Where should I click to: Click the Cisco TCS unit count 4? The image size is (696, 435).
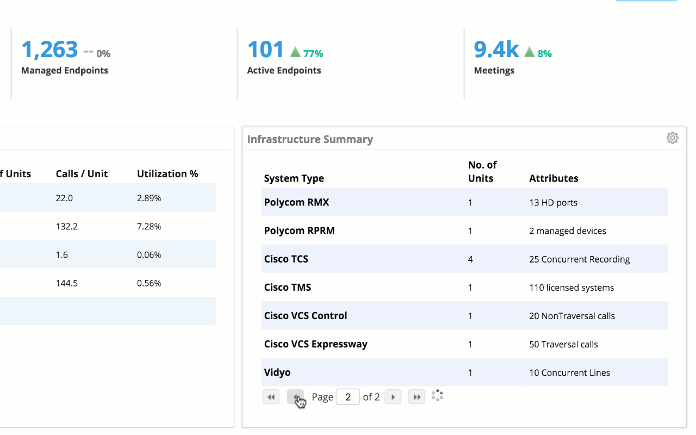[470, 259]
